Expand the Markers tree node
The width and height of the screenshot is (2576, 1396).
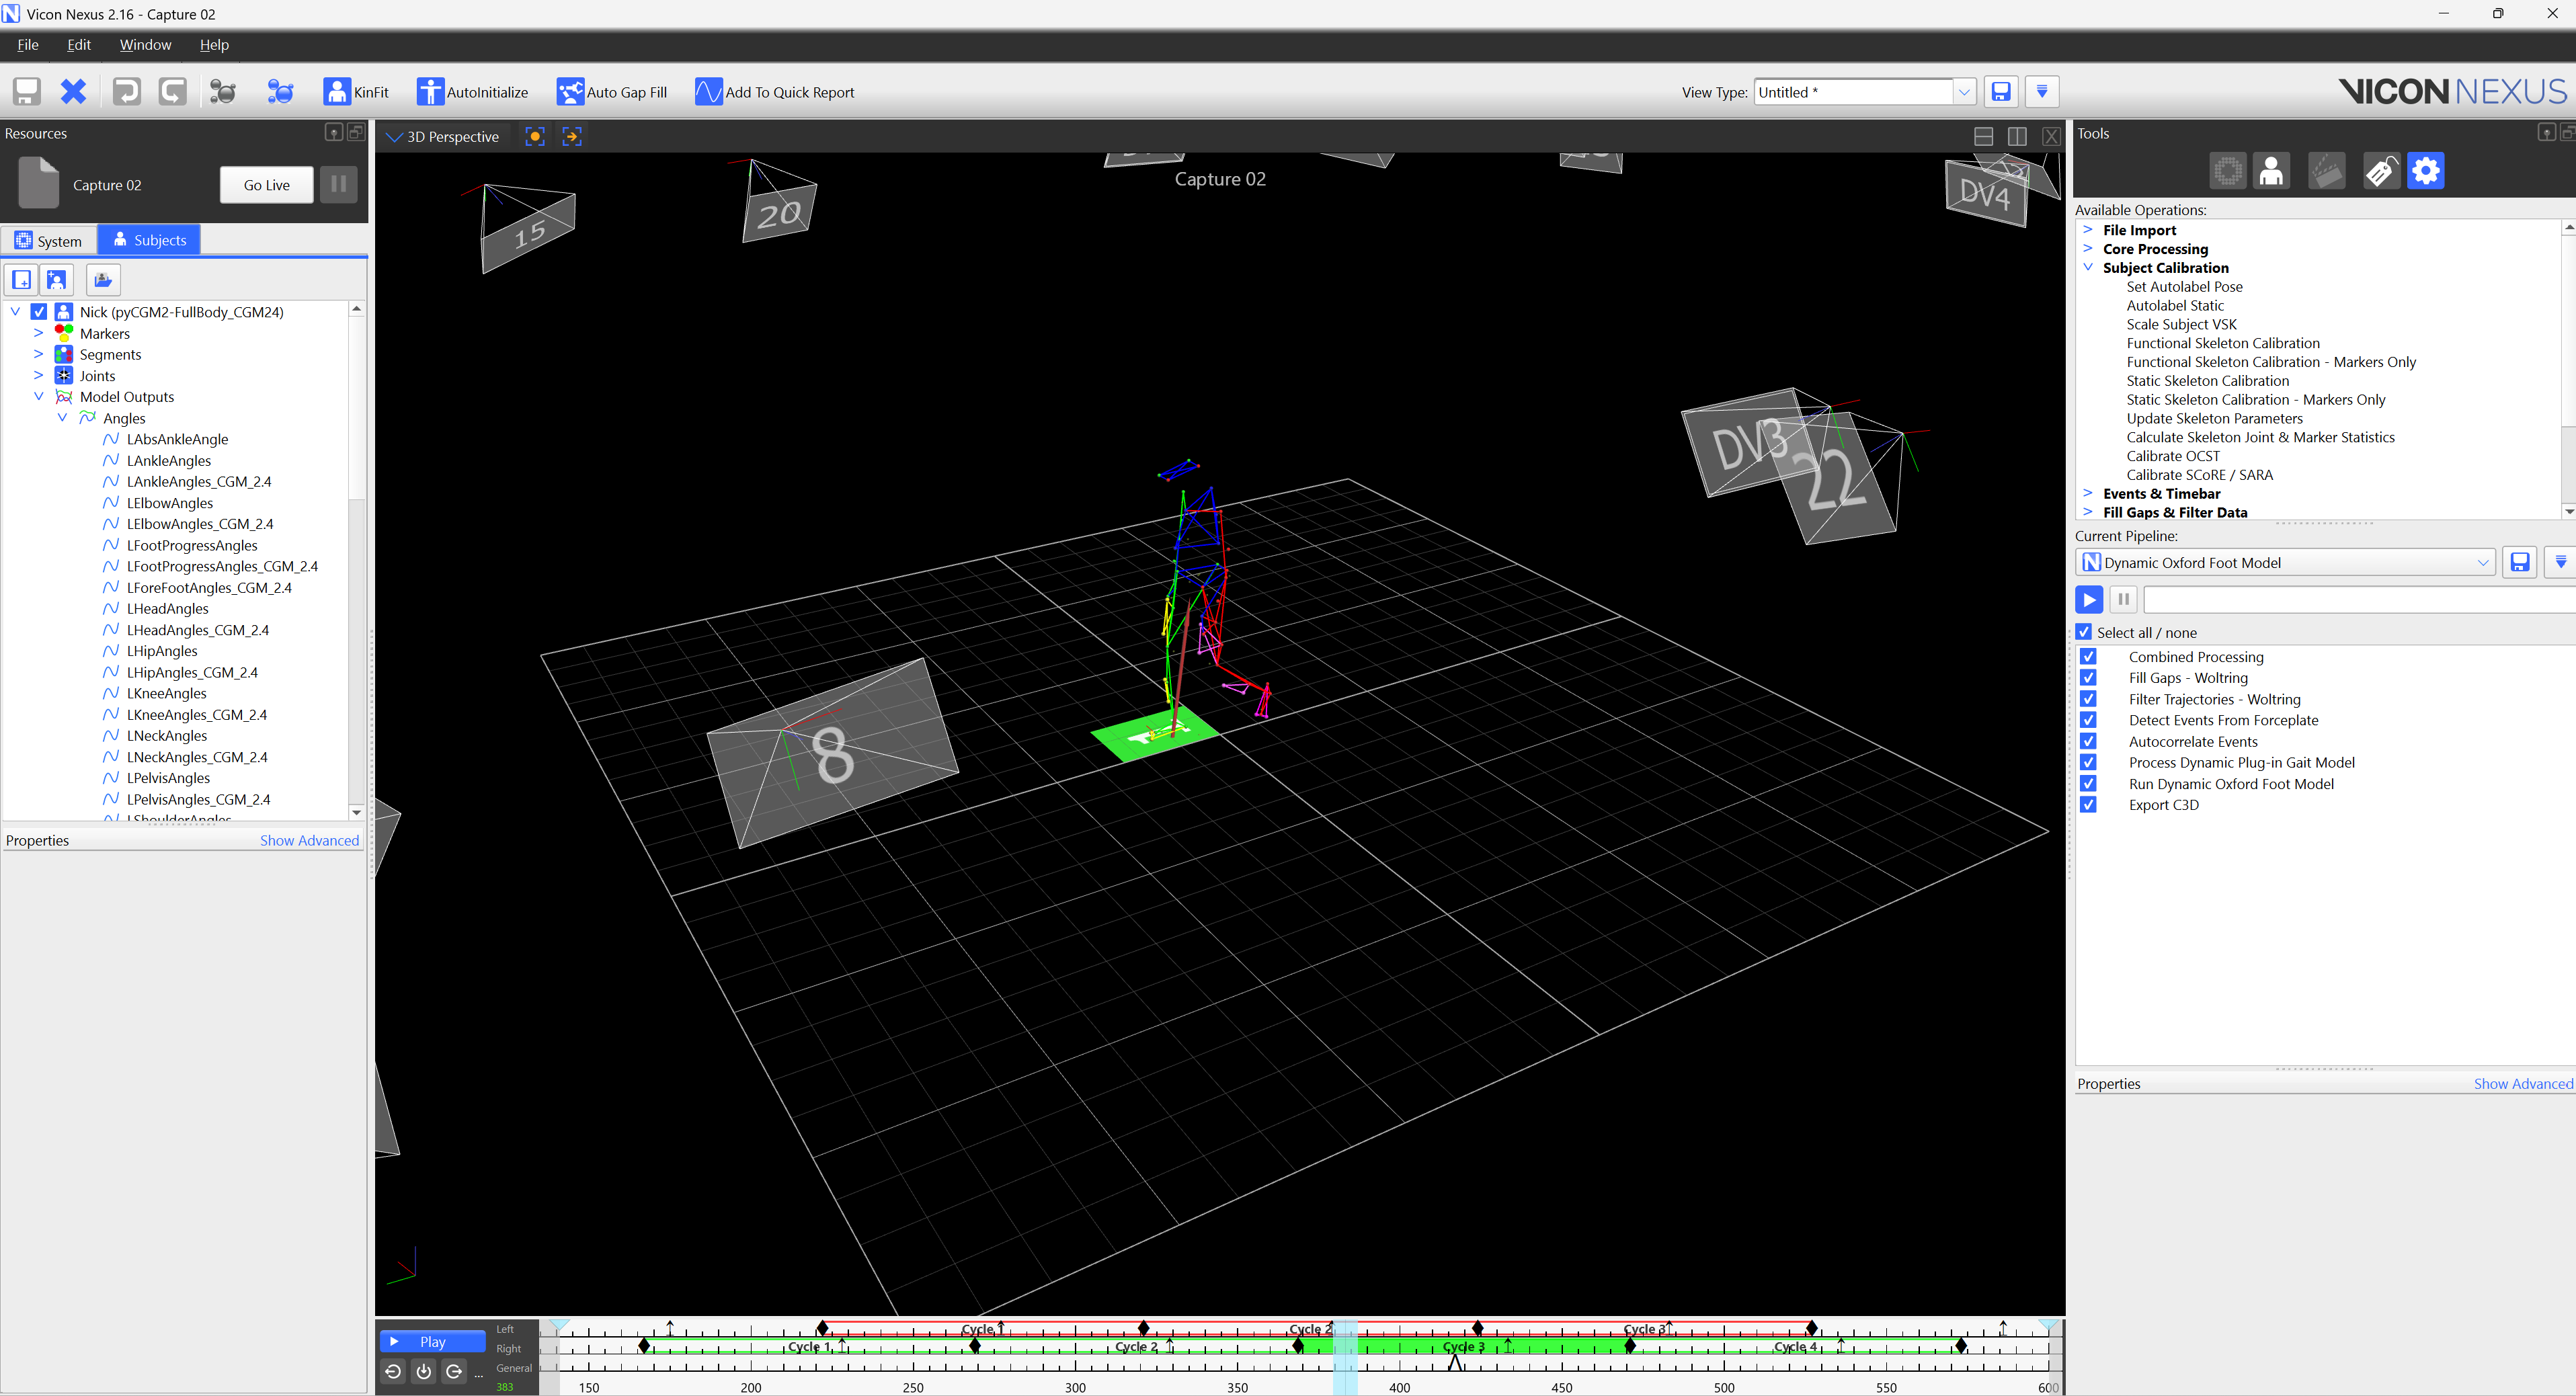pyautogui.click(x=38, y=333)
